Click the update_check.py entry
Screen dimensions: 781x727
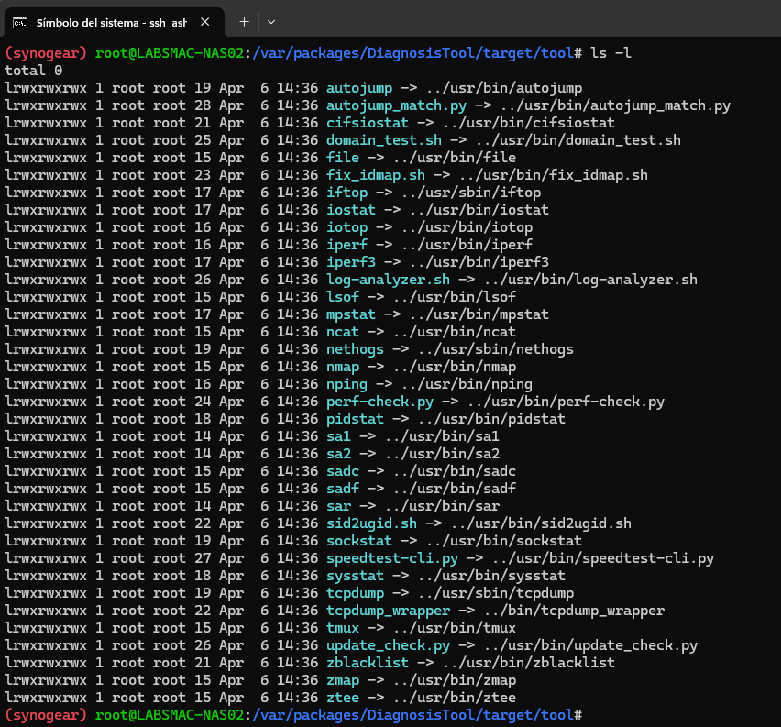pyautogui.click(x=387, y=645)
